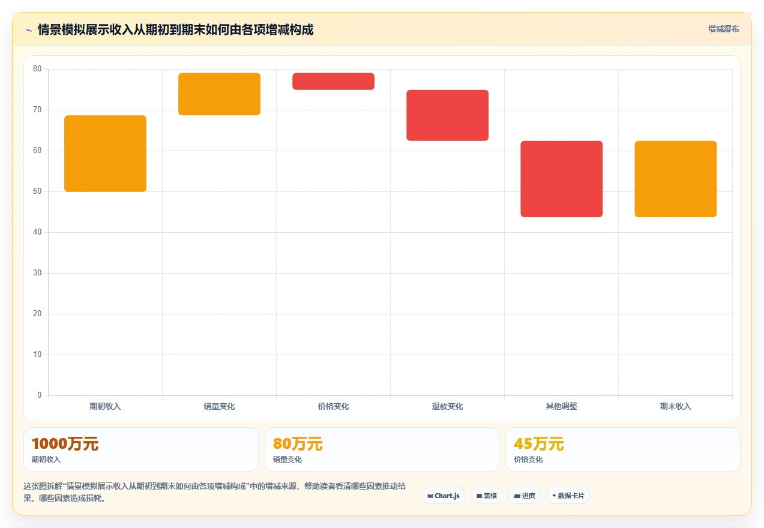This screenshot has height=528, width=764.
Task: Click the 70 y-axis tick label
Action: coord(37,110)
